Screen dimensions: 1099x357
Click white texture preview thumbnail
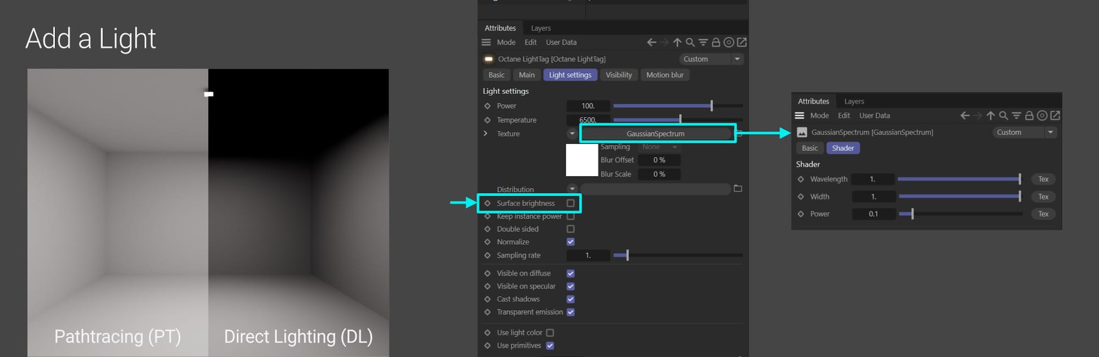tap(582, 160)
